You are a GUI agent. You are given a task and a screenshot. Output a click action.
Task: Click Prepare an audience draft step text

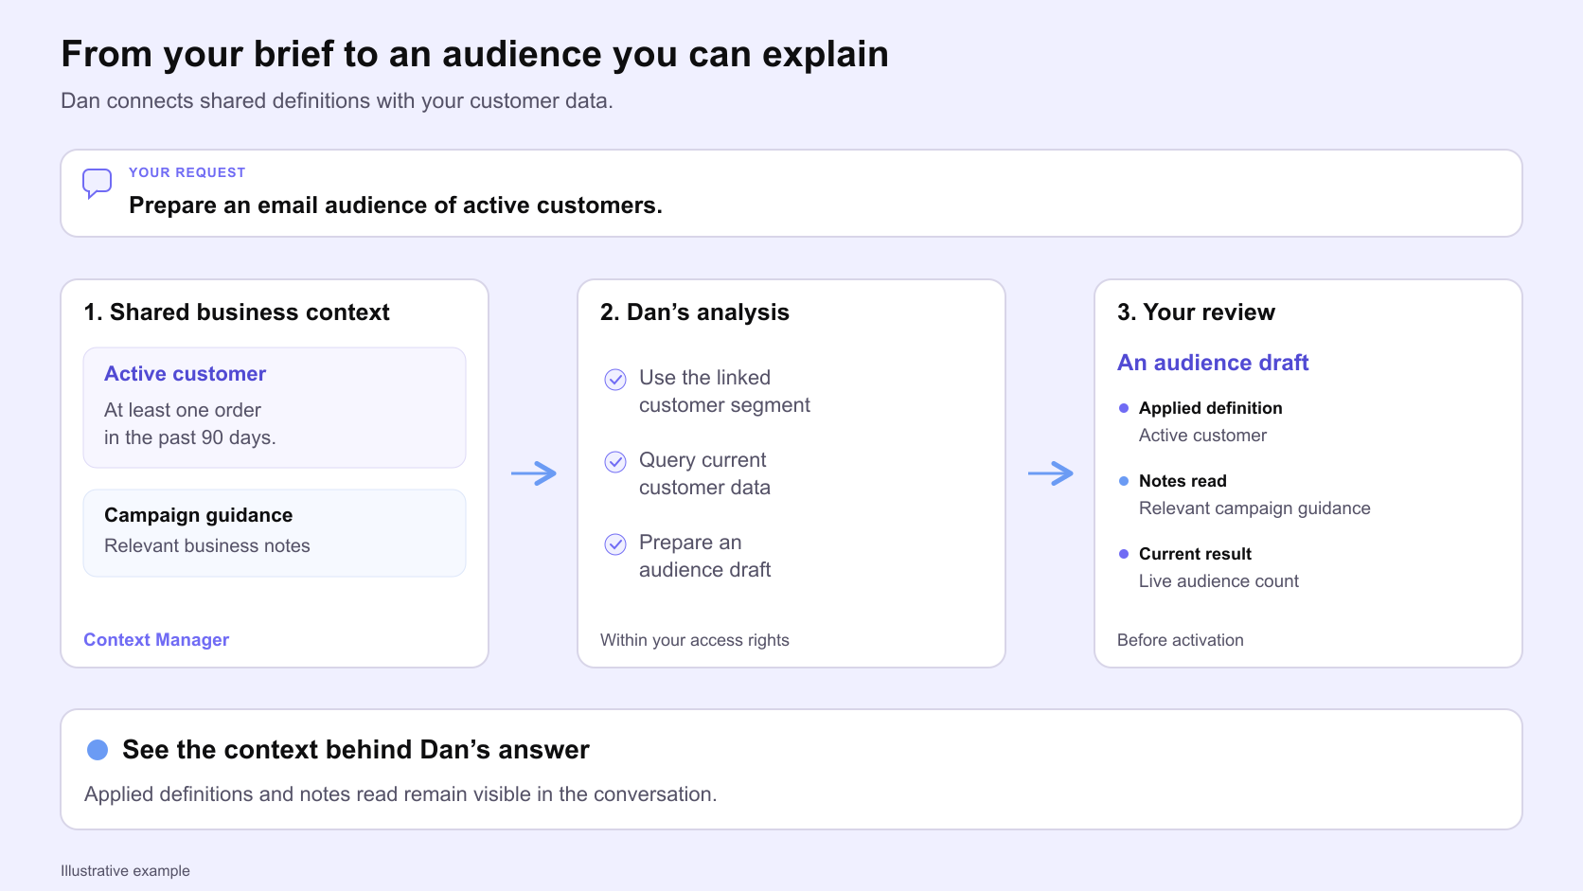[704, 556]
